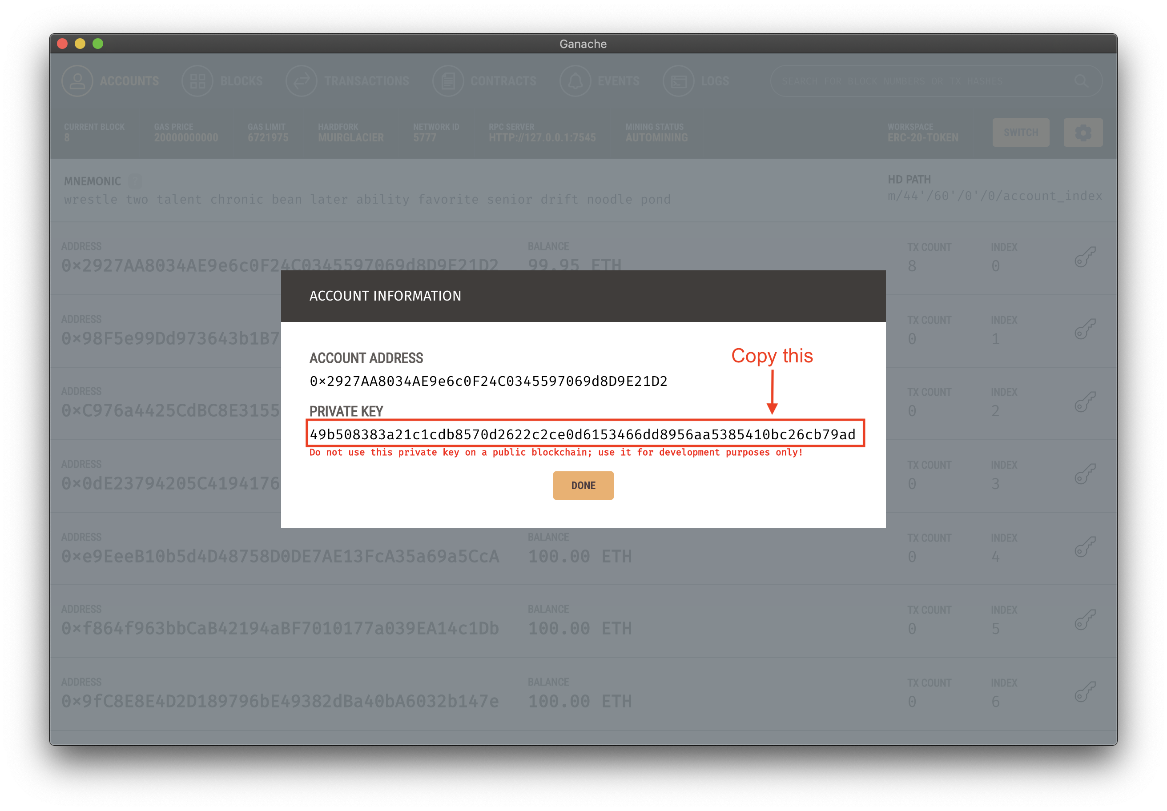Open the Logs tab icon

tap(679, 81)
